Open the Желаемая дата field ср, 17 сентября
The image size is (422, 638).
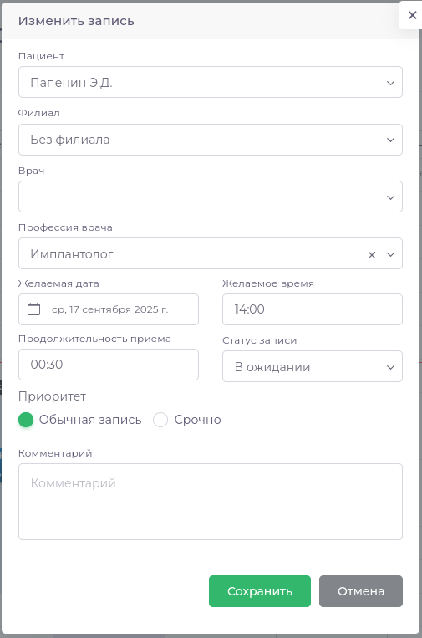109,309
